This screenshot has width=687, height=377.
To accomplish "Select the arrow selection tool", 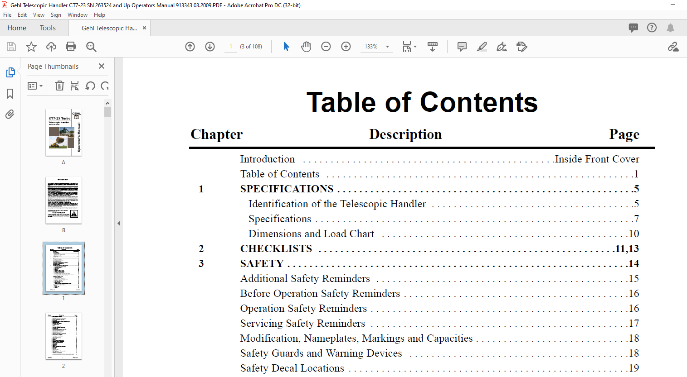I will coord(286,47).
